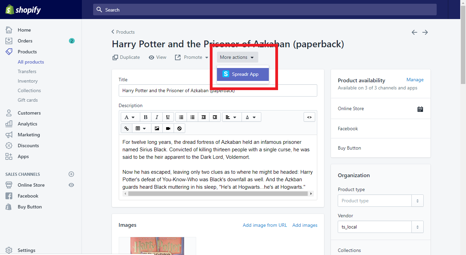Open Transfers sub-item

click(x=27, y=71)
